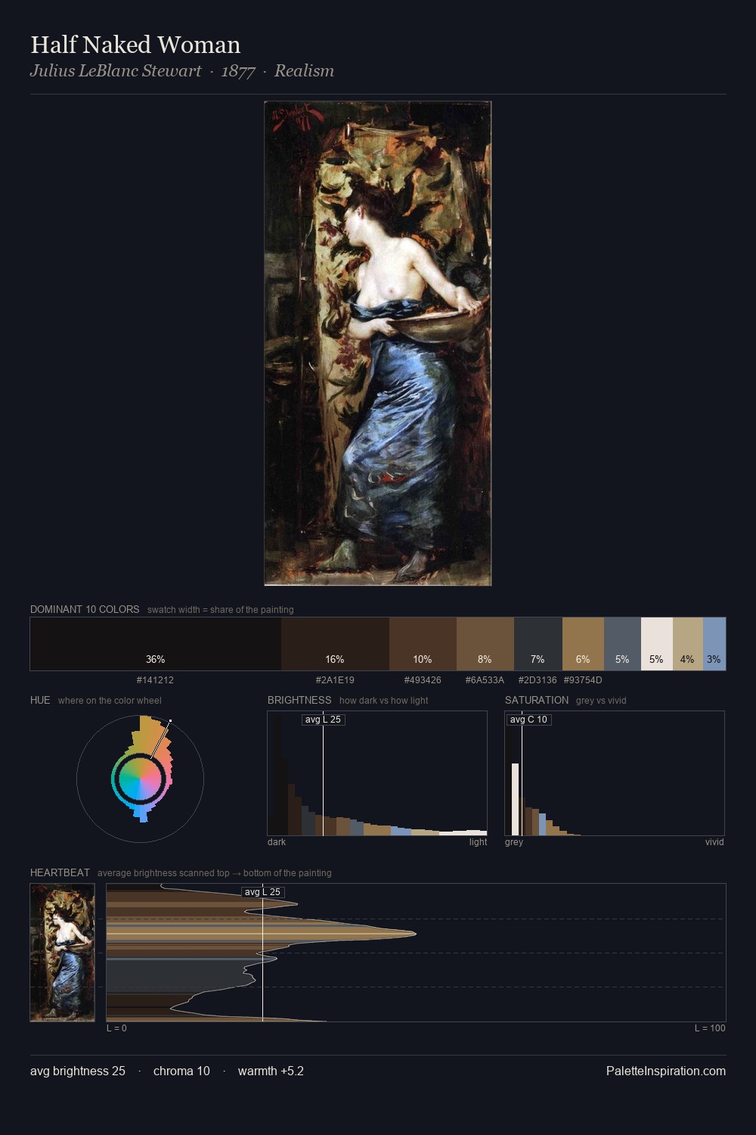Click the 'light' axis label
756x1135 pixels.
point(478,842)
